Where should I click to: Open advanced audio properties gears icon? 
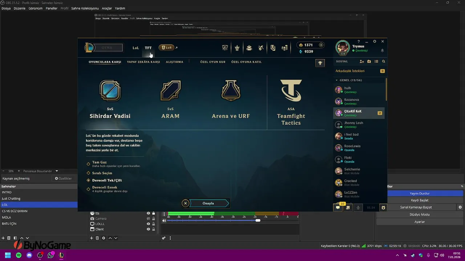(x=164, y=238)
